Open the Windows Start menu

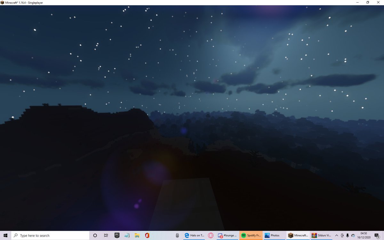5,236
